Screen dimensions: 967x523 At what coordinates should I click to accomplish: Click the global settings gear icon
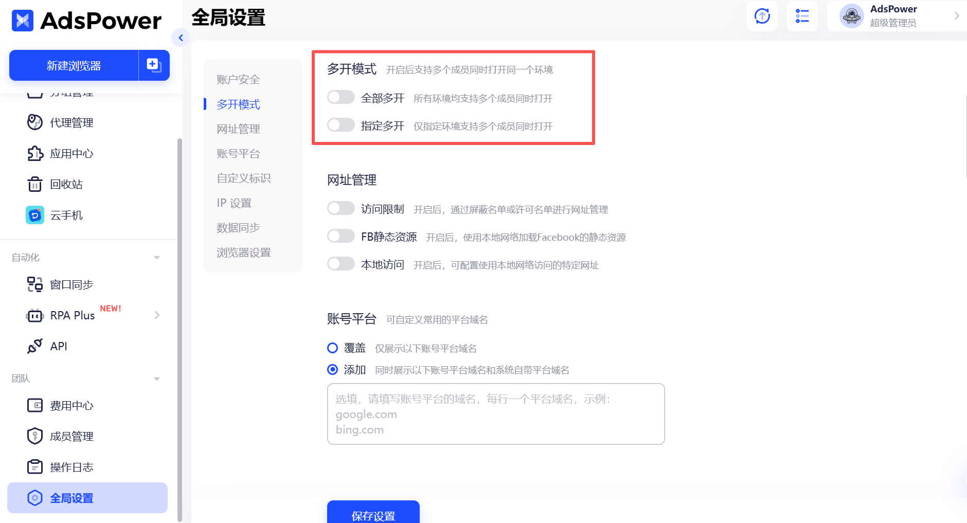34,498
